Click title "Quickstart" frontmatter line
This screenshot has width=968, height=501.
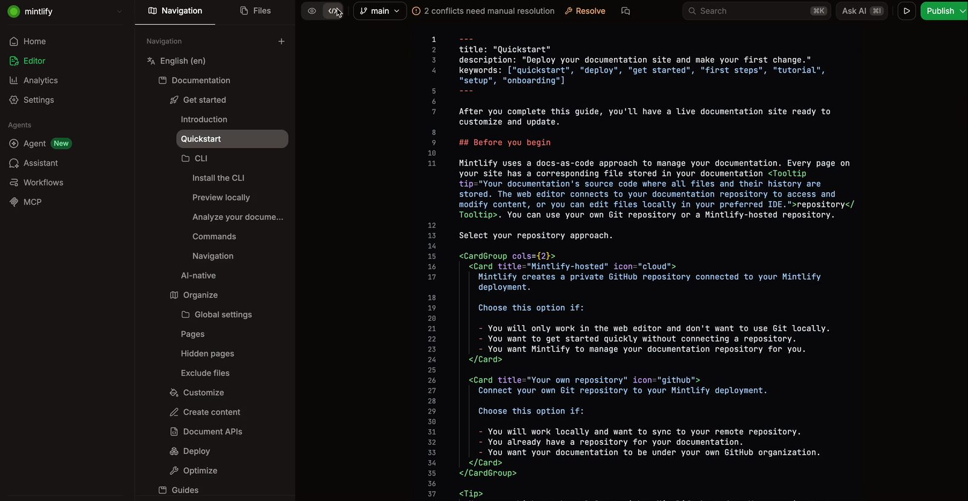coord(505,50)
